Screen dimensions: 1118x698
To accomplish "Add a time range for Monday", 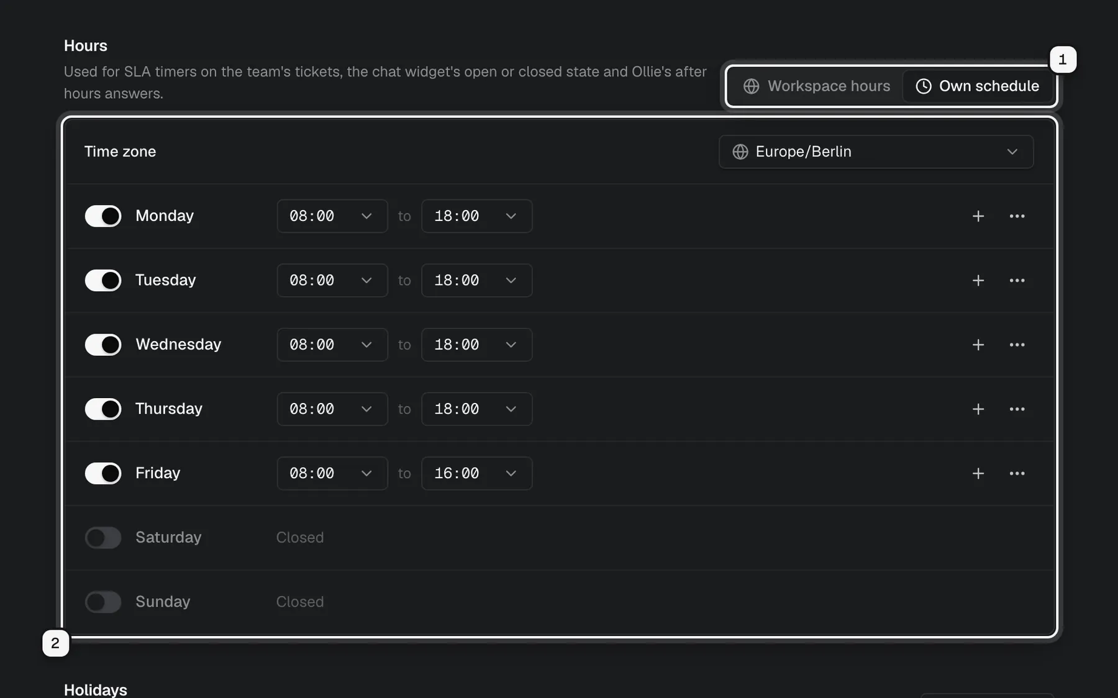I will 978,216.
